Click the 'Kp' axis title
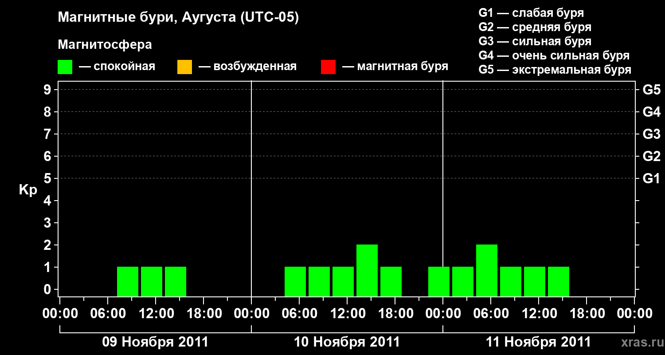 [27, 190]
